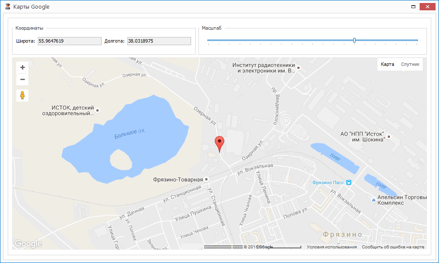This screenshot has height=263, width=439.
Task: Open the Условия использования link
Action: 332,247
